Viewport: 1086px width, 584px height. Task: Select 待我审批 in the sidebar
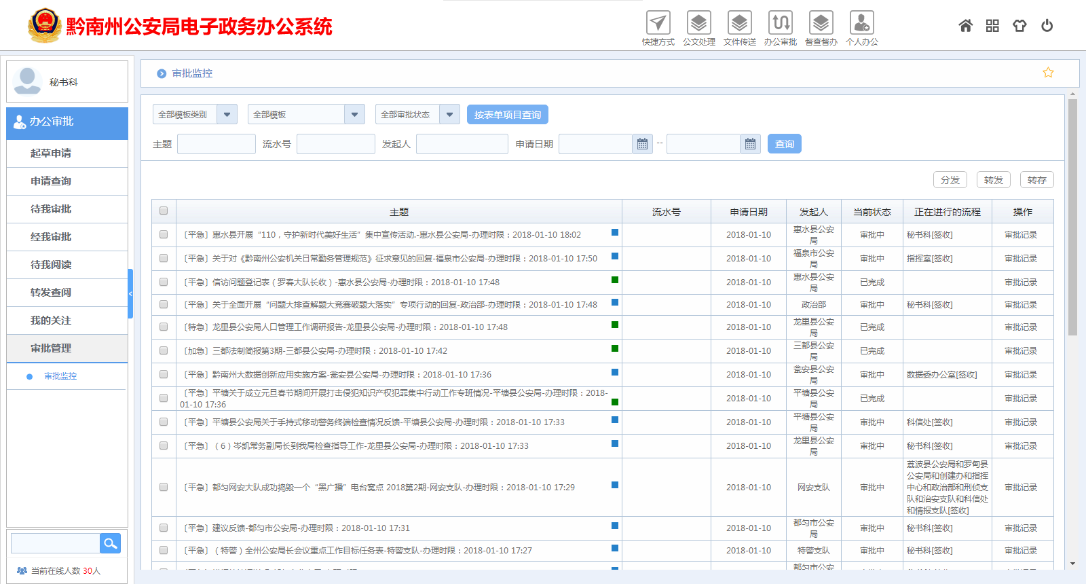tap(67, 209)
